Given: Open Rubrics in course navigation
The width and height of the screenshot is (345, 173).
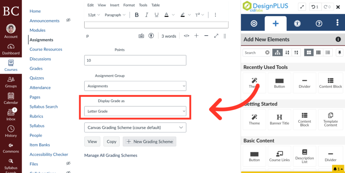Looking at the screenshot, I should (x=36, y=116).
